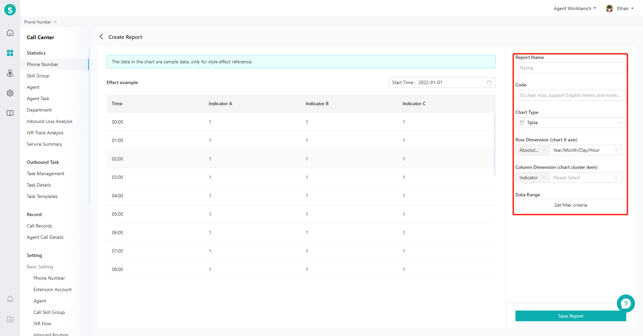This screenshot has height=336, width=643.
Task: Open Agent Task menu item
Action: [x=38, y=98]
